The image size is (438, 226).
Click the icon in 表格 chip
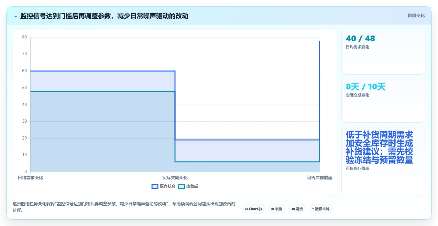pyautogui.click(x=273, y=209)
